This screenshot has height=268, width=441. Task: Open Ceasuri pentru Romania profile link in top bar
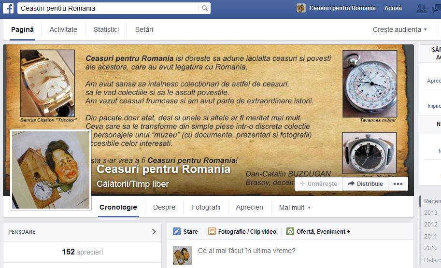[x=342, y=8]
